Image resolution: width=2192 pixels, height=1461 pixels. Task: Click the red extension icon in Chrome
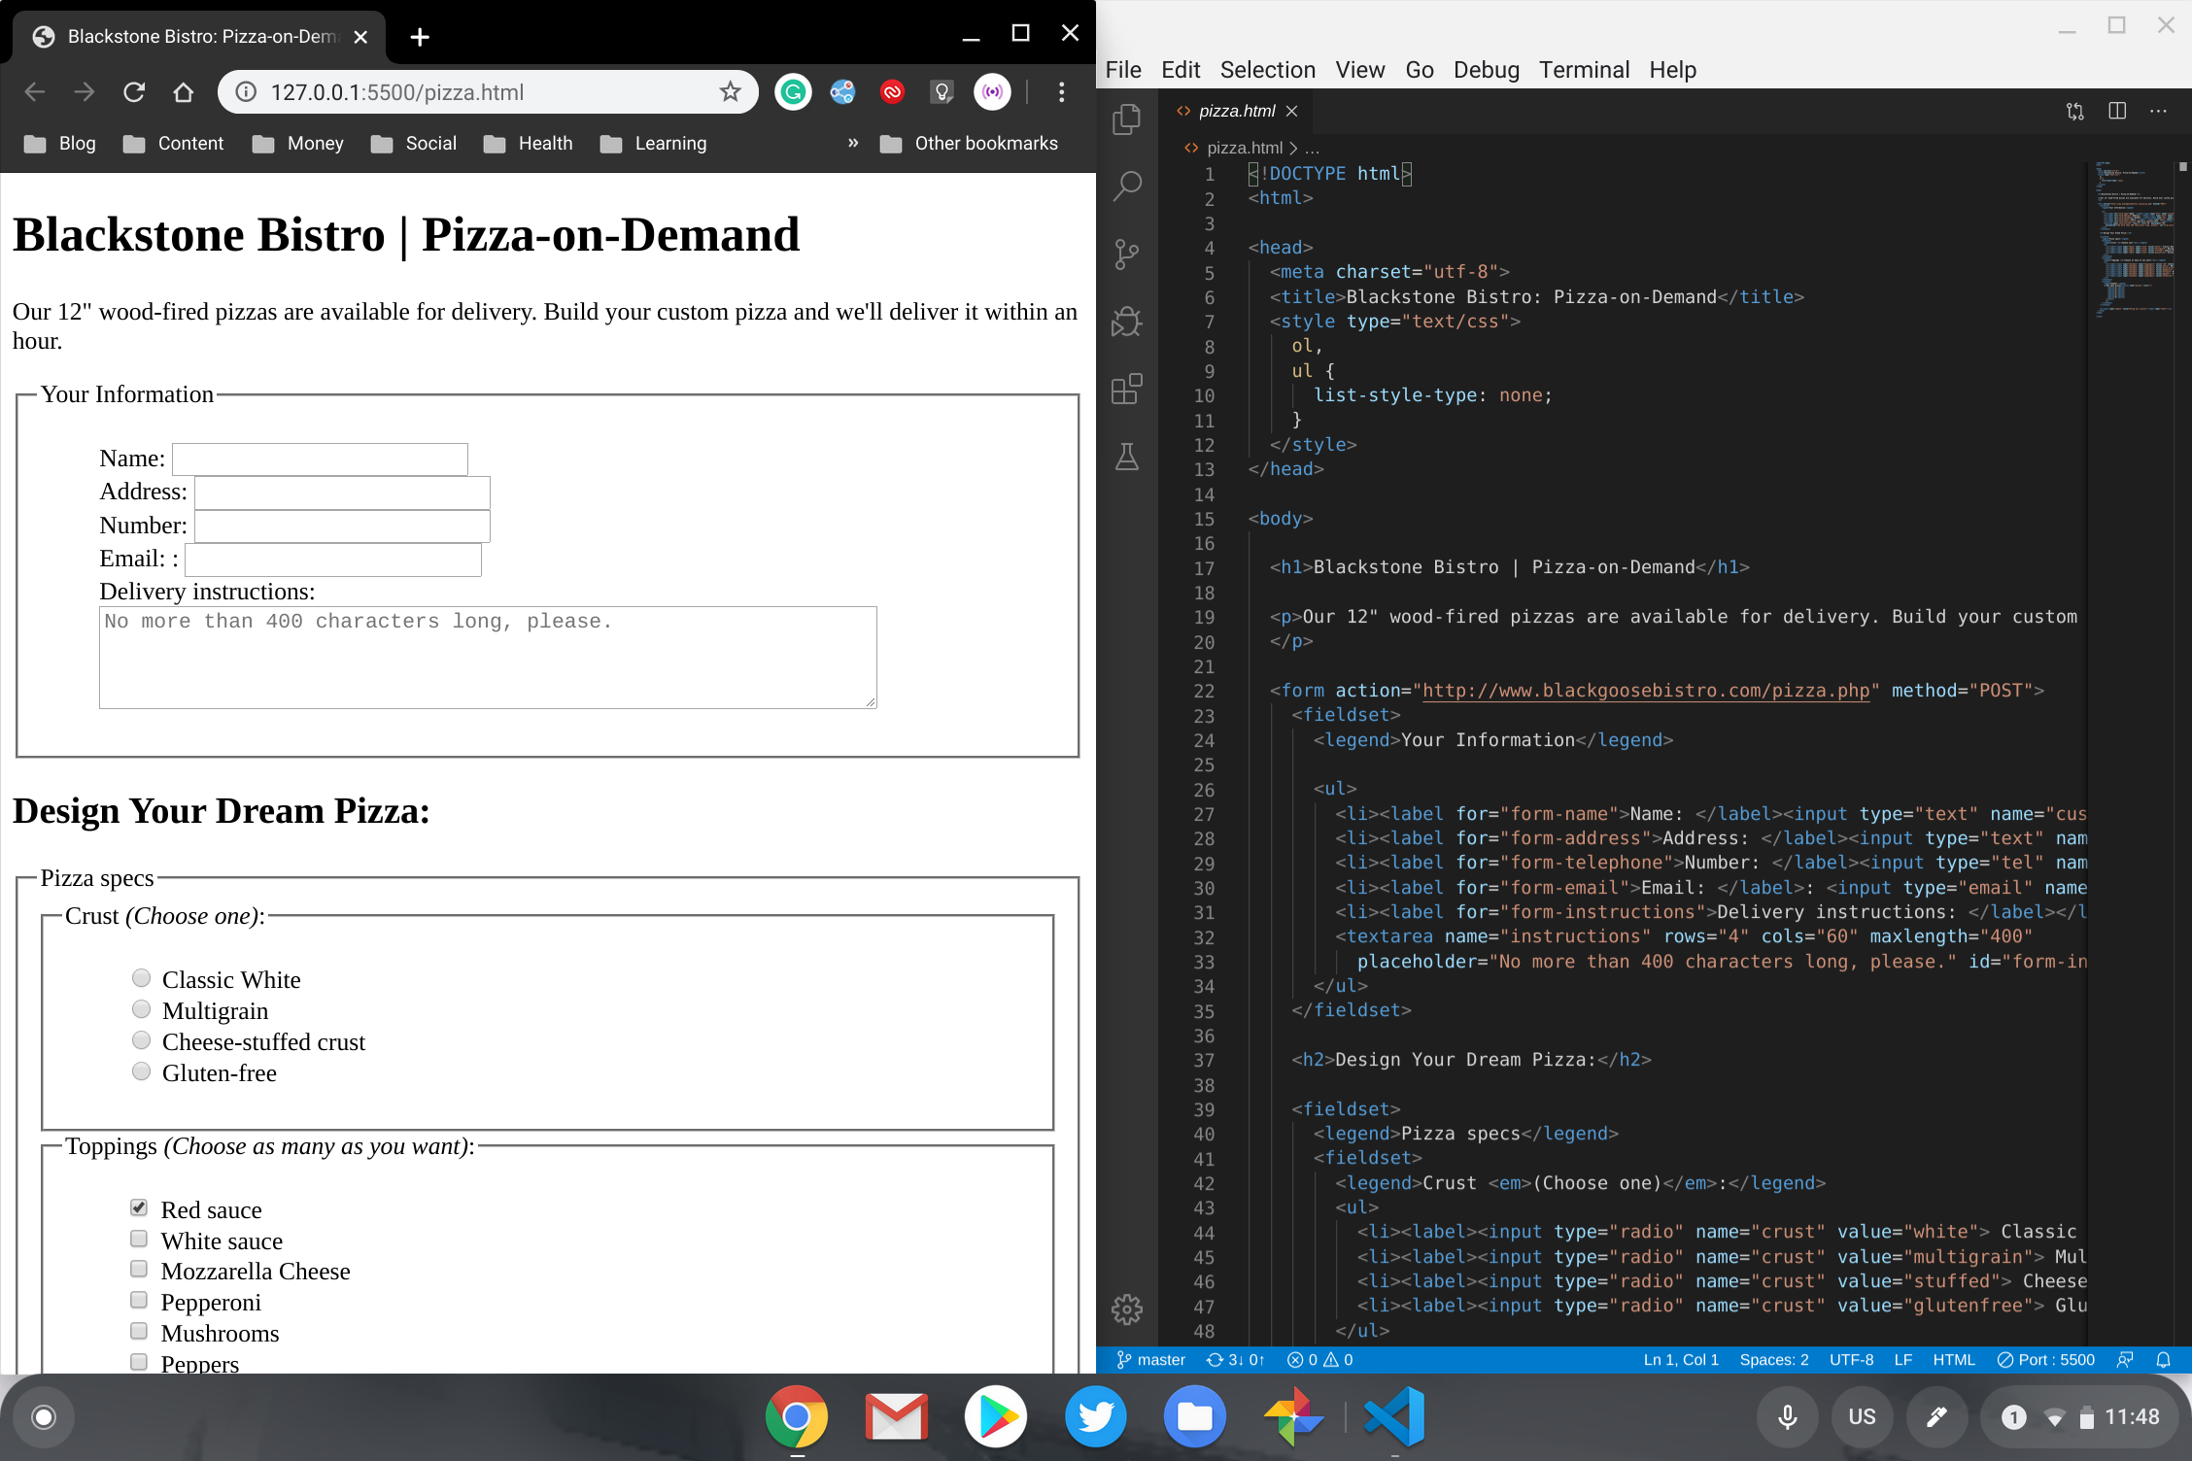[892, 92]
